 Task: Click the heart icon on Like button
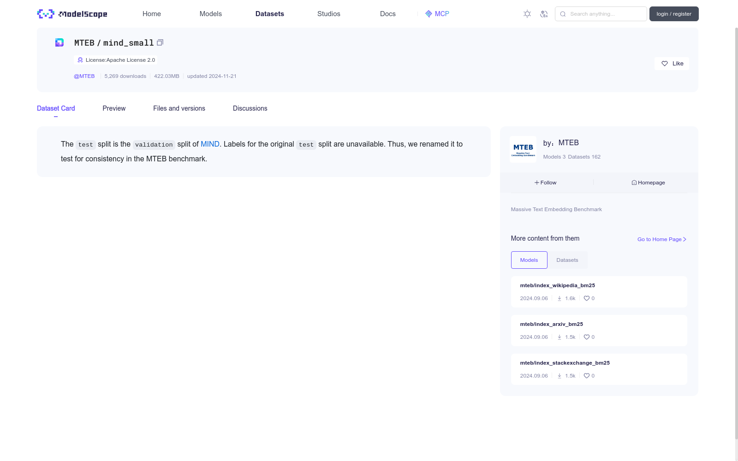coord(665,64)
